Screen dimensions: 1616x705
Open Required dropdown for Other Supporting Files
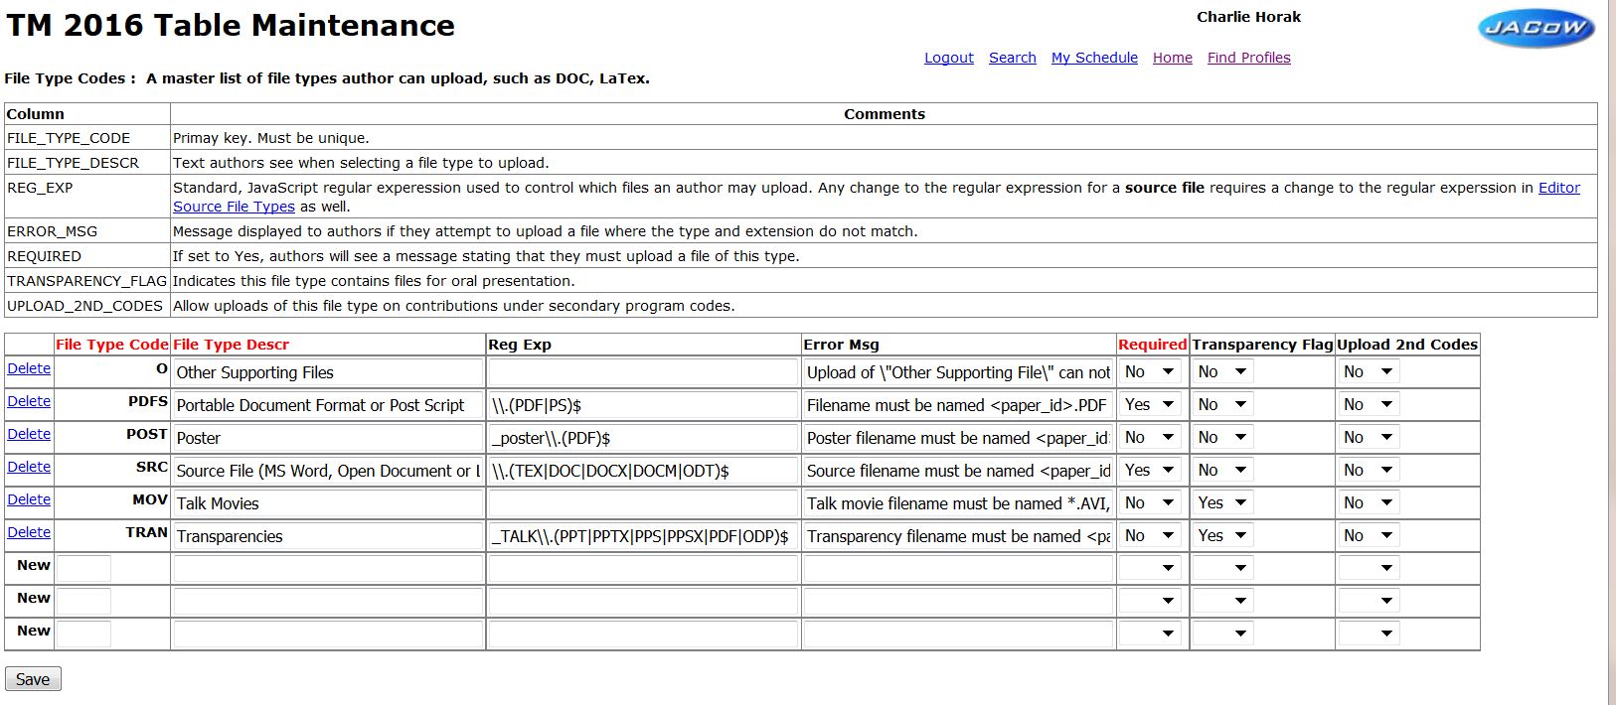tap(1150, 372)
